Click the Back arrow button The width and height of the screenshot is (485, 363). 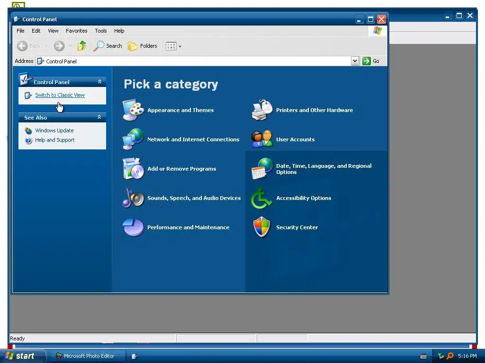[28, 46]
